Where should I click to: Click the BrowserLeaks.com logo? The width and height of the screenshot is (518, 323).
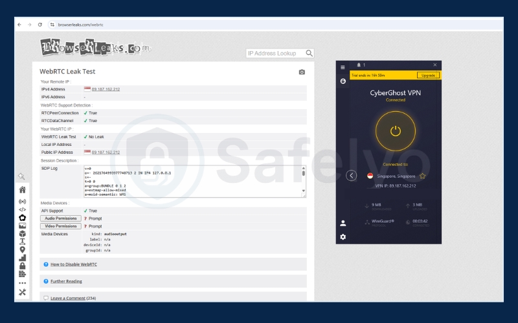[95, 47]
